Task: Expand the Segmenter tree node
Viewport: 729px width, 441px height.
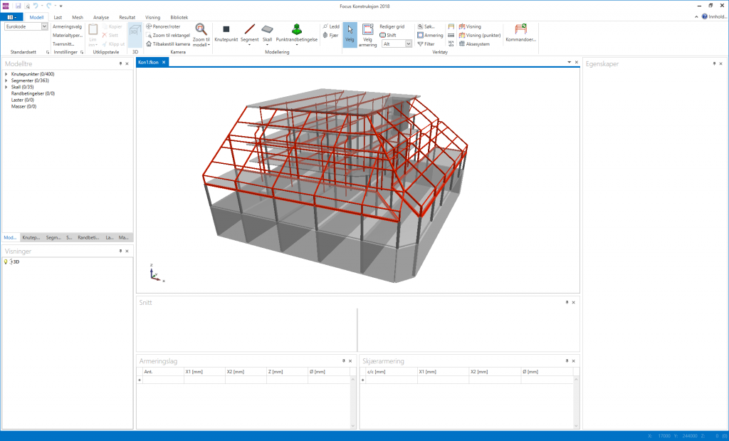Action: (x=6, y=81)
